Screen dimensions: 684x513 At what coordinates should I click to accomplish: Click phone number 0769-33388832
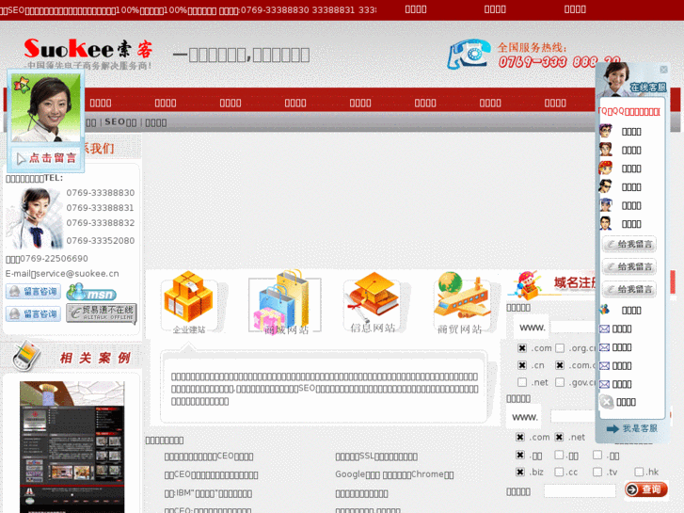pos(101,223)
